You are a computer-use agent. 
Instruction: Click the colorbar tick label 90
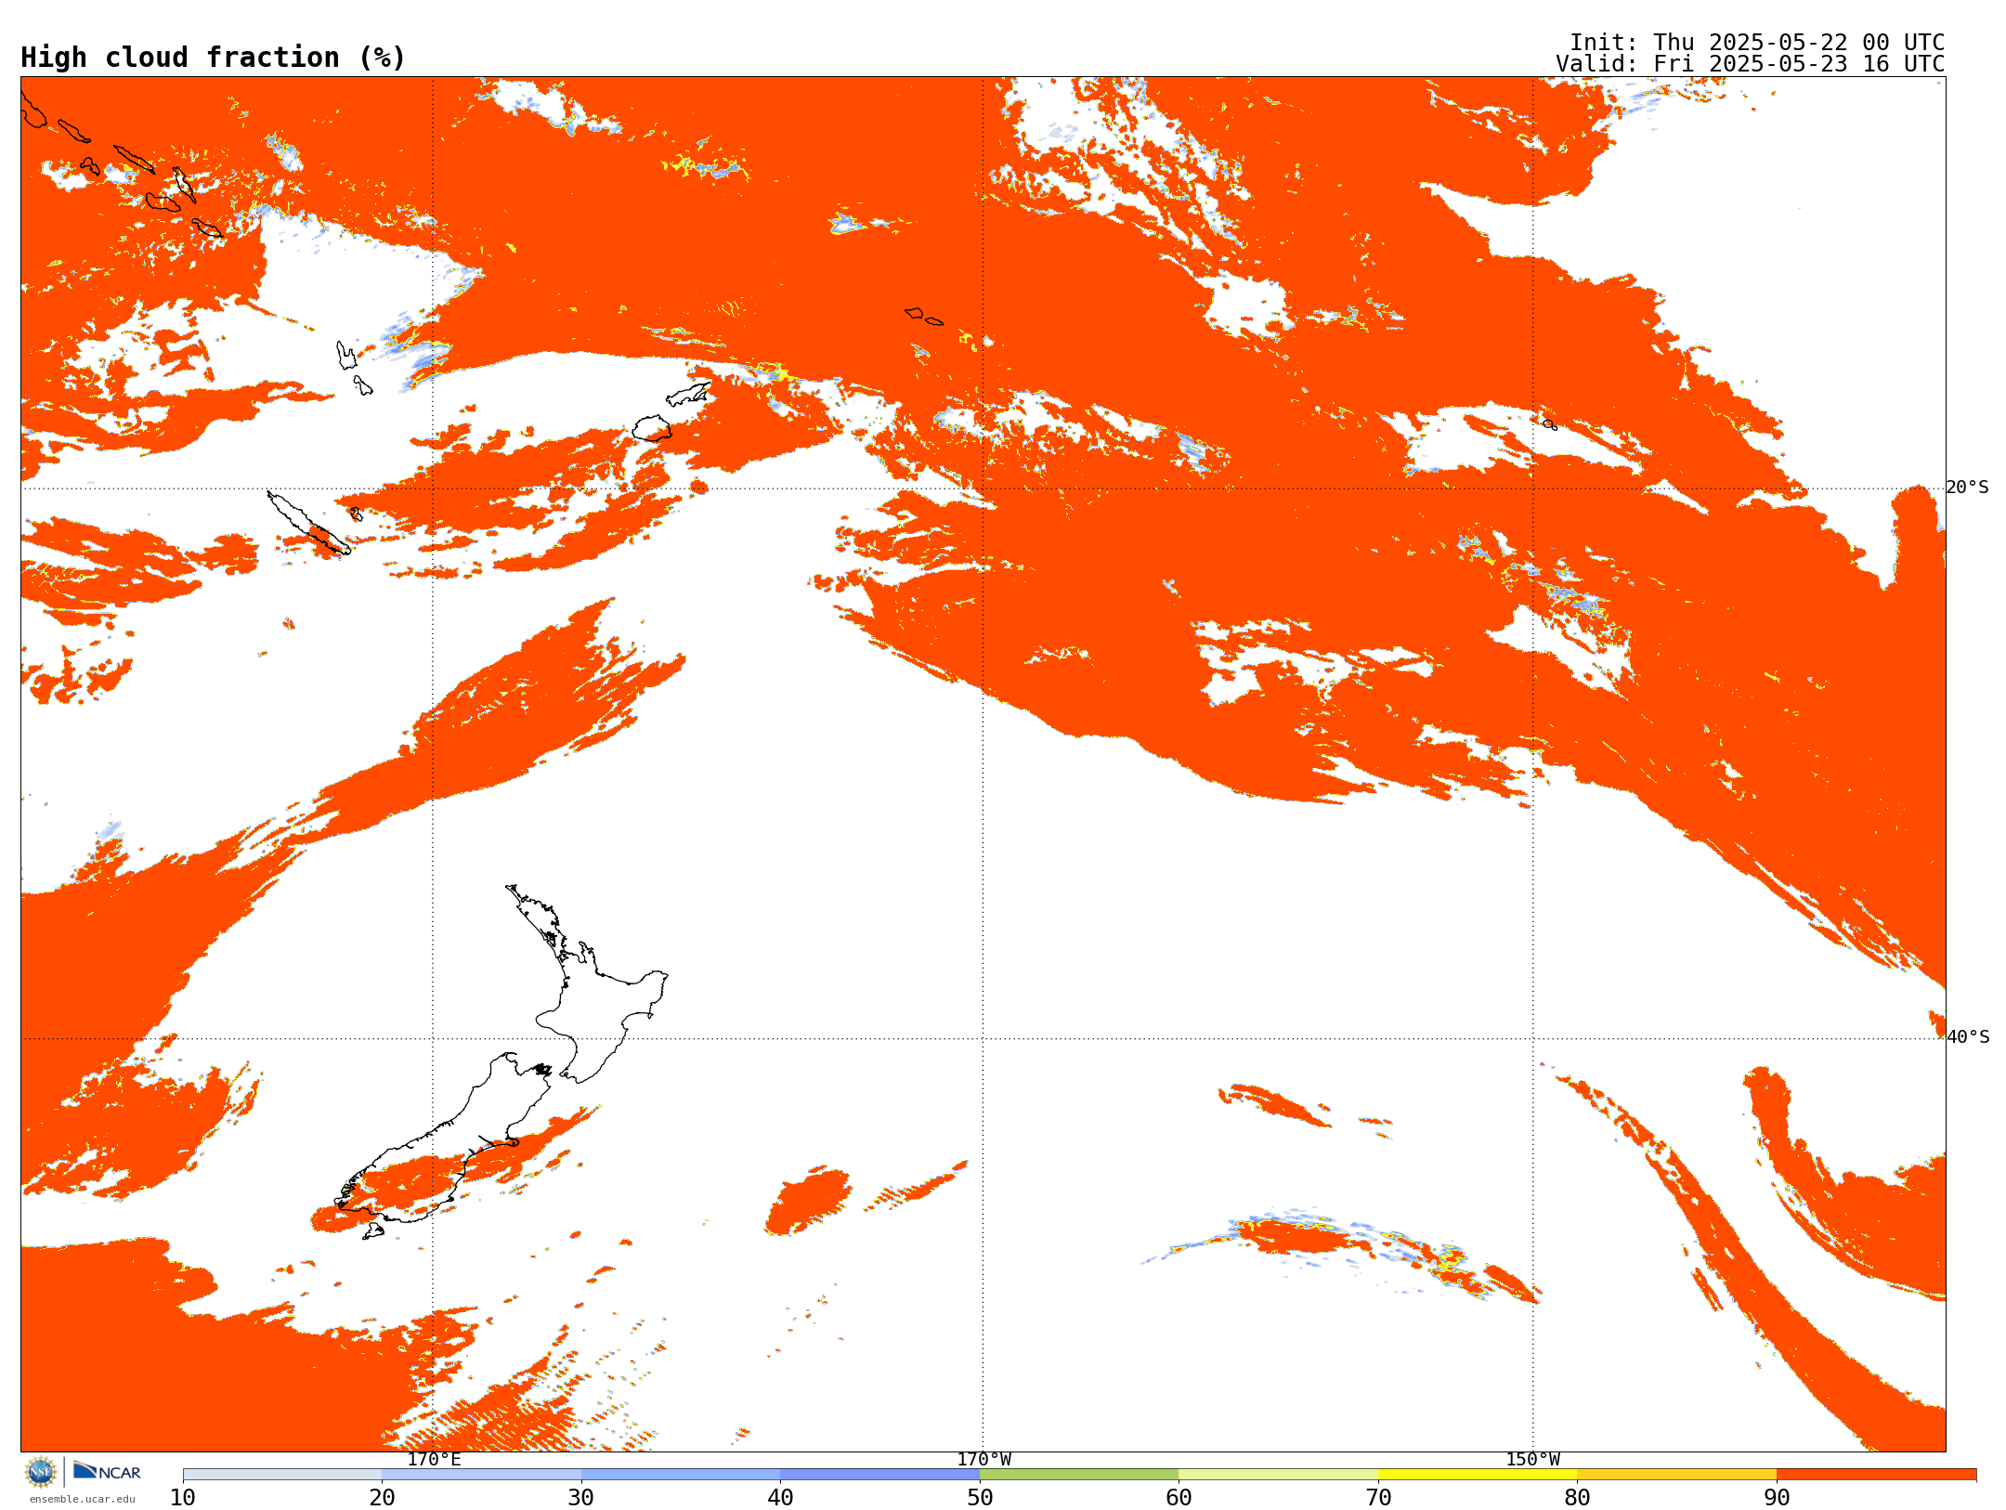coord(1777,1498)
